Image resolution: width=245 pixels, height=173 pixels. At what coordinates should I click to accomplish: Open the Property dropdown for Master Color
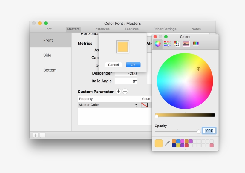click(x=136, y=105)
